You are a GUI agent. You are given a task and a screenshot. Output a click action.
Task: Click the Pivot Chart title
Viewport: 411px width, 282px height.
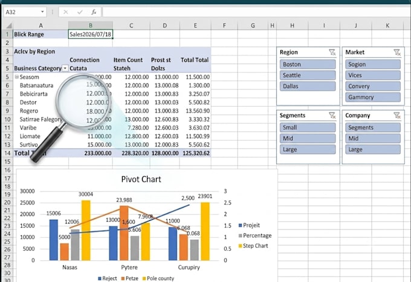pos(141,179)
